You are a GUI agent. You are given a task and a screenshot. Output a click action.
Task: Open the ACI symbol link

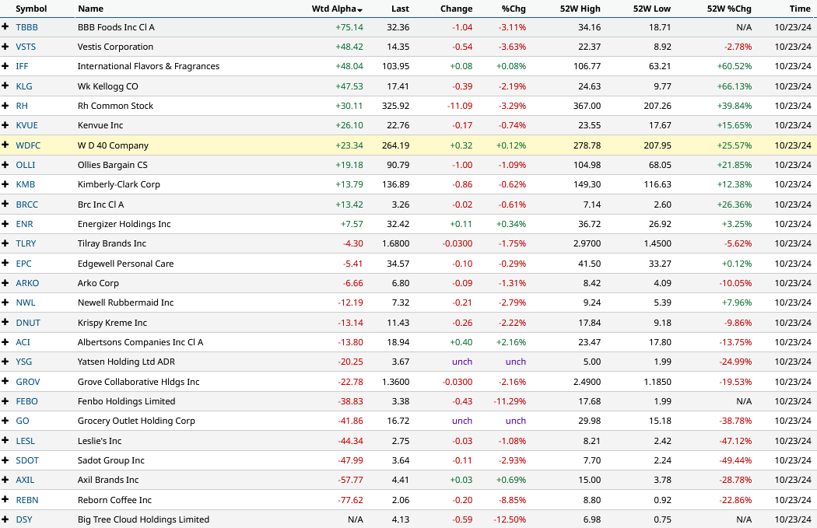pos(23,342)
